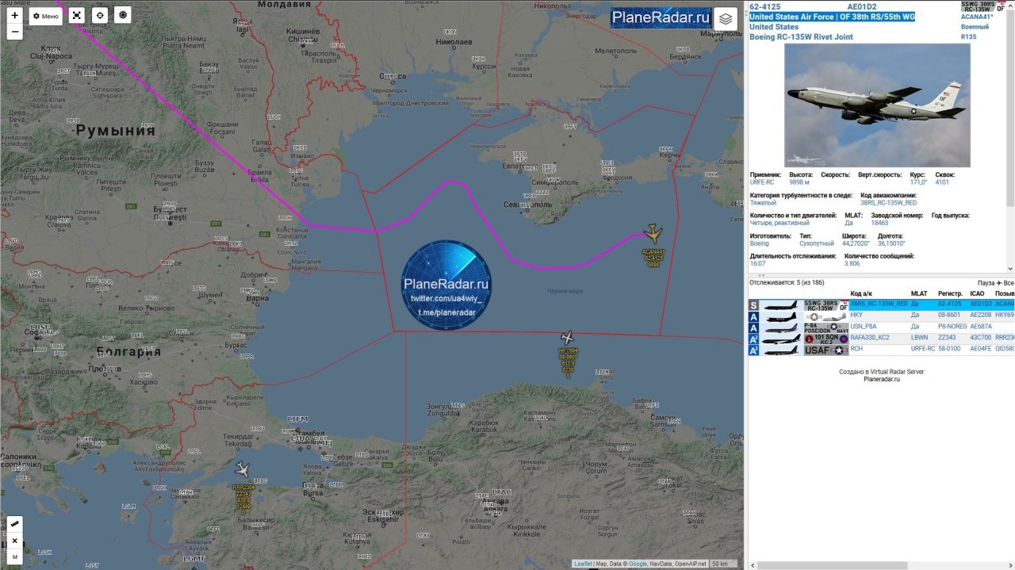Click ICAO AE687A in list

coord(981,327)
